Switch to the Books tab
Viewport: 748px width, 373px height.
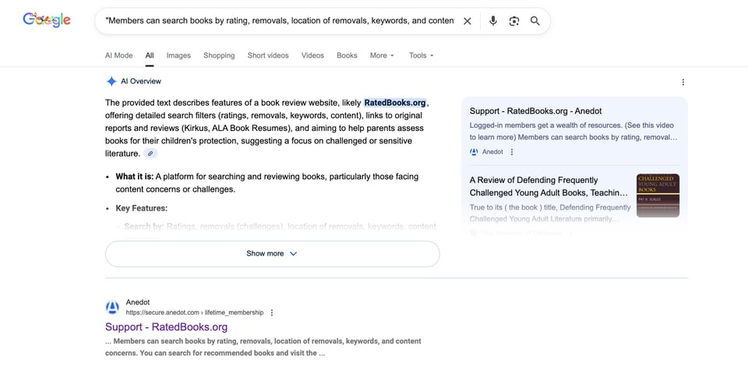[x=347, y=55]
